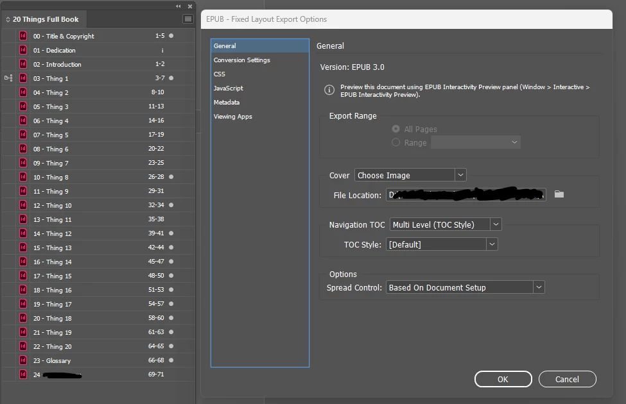626x404 pixels.
Task: Select 07 - Thing 5 document row
Action: (x=98, y=135)
